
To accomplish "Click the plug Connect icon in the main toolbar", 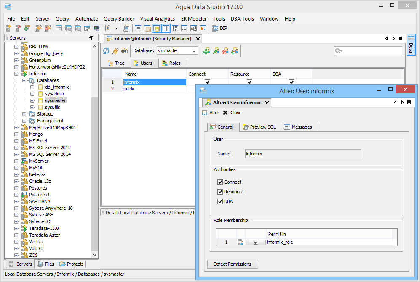I will coord(39,28).
